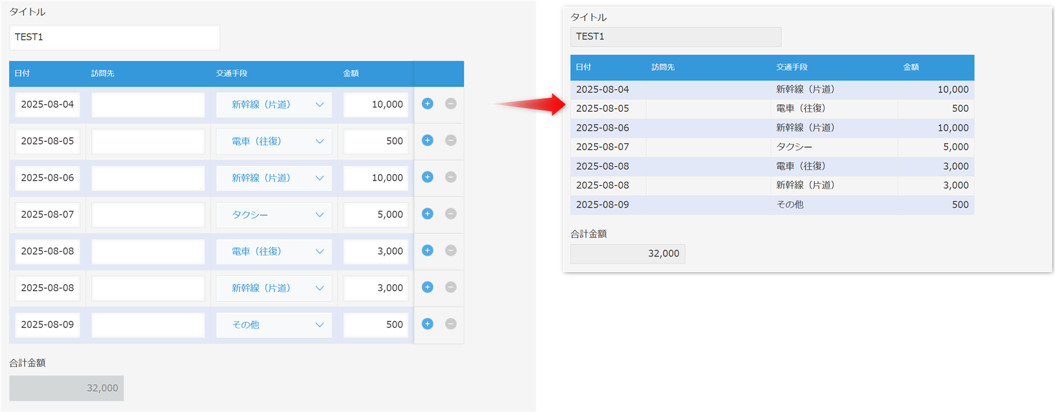Screen dimensions: 1055x412
Task: Add row after the 2025-08-09 entry
Action: [x=427, y=324]
